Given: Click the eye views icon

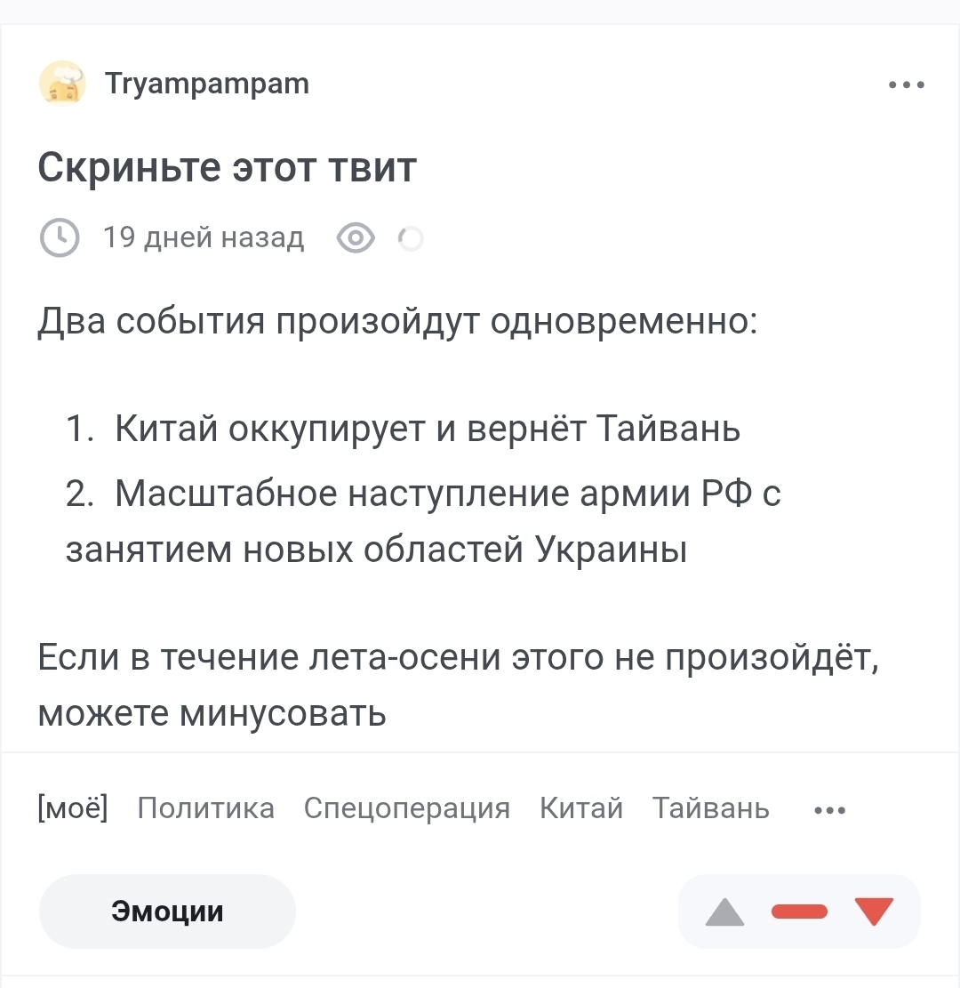Looking at the screenshot, I should [x=356, y=238].
